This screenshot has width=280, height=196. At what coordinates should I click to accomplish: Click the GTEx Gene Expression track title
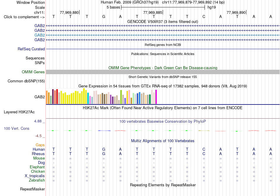[x=163, y=86]
